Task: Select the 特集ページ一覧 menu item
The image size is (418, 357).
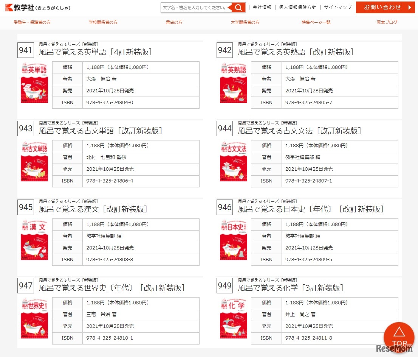Action: pyautogui.click(x=316, y=22)
